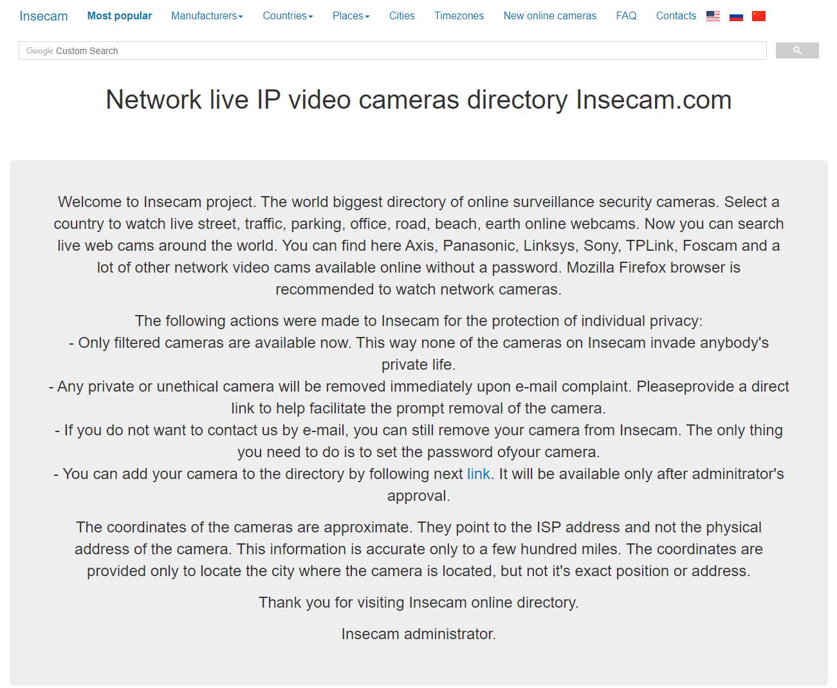Expand the Manufacturers dropdown menu
Screen dimensions: 837x688
pos(207,16)
